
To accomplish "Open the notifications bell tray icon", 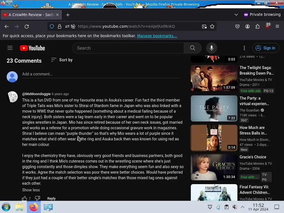I will point(210,207).
